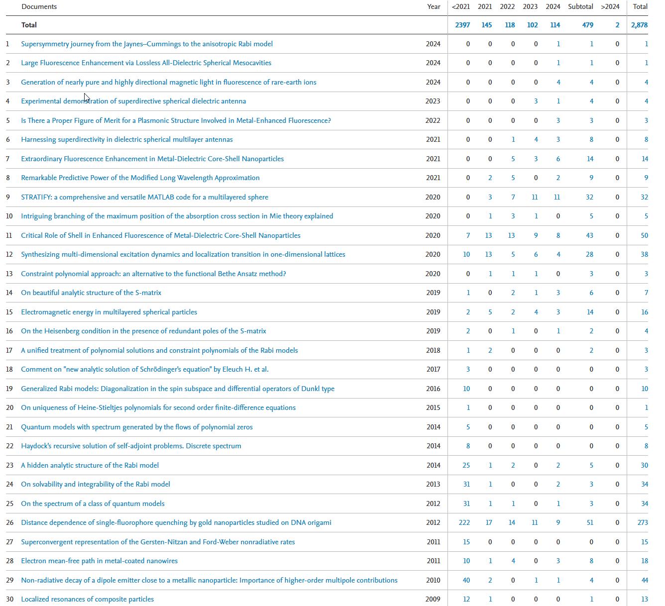Open 'Constraint polynomial approach' paper link
The image size is (665, 606).
pos(153,274)
